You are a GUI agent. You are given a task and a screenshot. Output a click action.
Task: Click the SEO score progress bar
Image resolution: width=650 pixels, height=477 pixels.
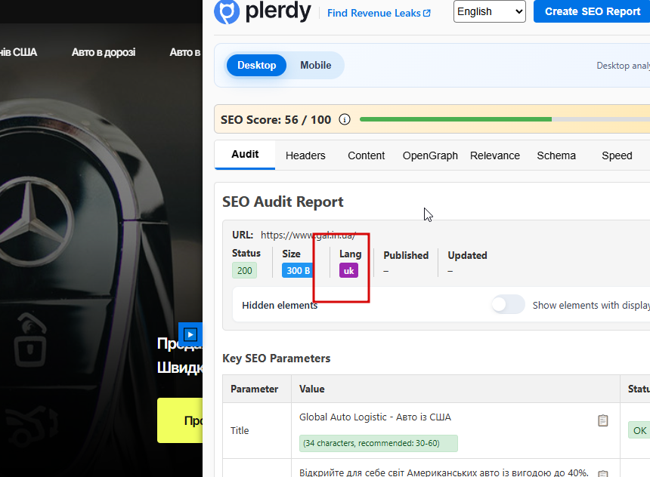click(504, 119)
